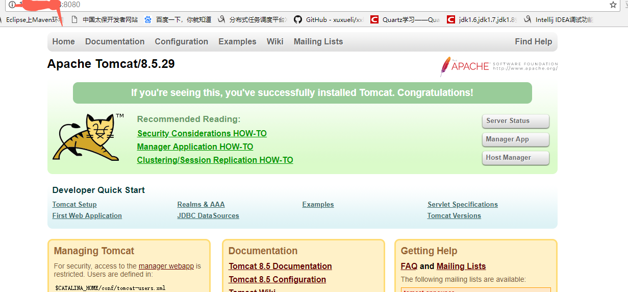
Task: Open Wiki in the nav bar
Action: [275, 42]
